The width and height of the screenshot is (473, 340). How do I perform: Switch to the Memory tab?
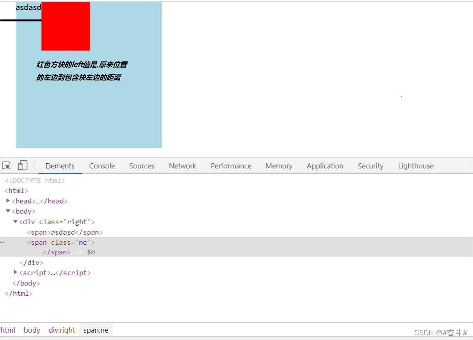coord(279,166)
